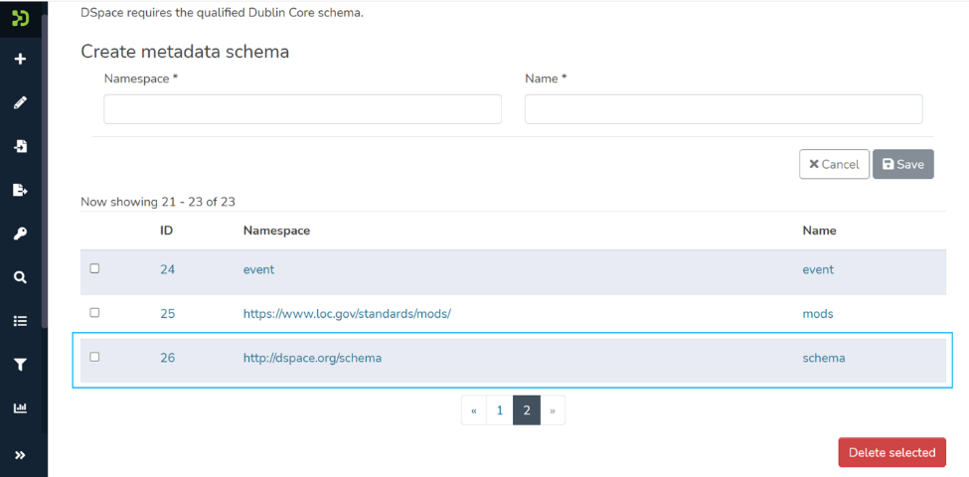Screen dimensions: 969x477
Task: Go to previous page with « arrow
Action: (x=474, y=410)
